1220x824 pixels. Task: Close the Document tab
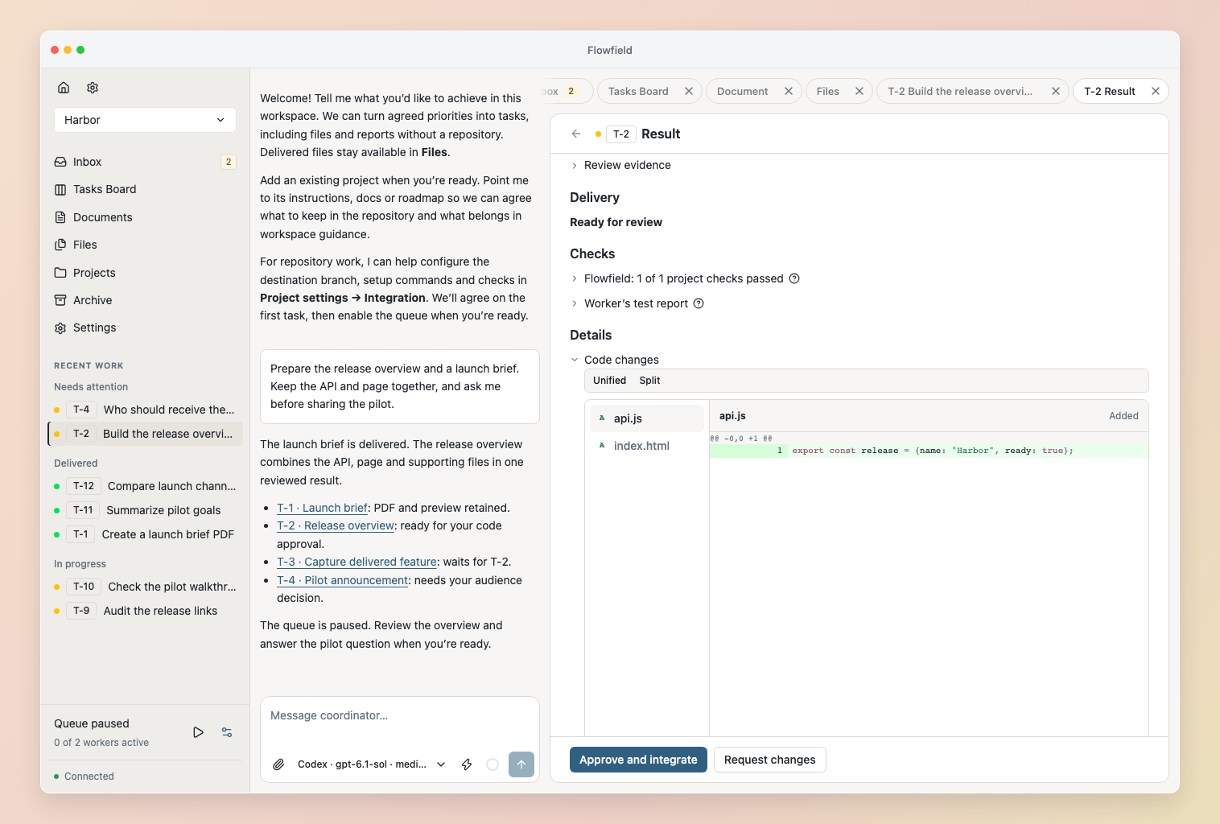coord(789,91)
